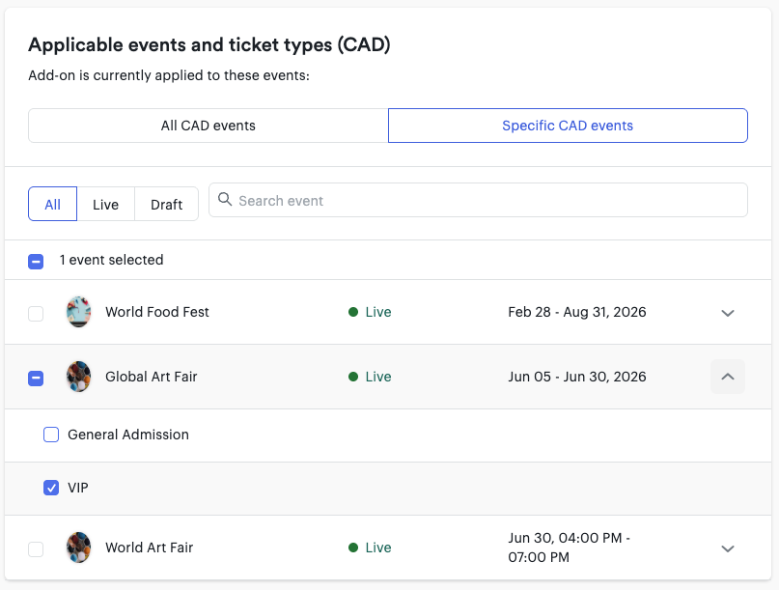Click Live status of World Art Fair
This screenshot has height=590, width=779.
point(370,548)
